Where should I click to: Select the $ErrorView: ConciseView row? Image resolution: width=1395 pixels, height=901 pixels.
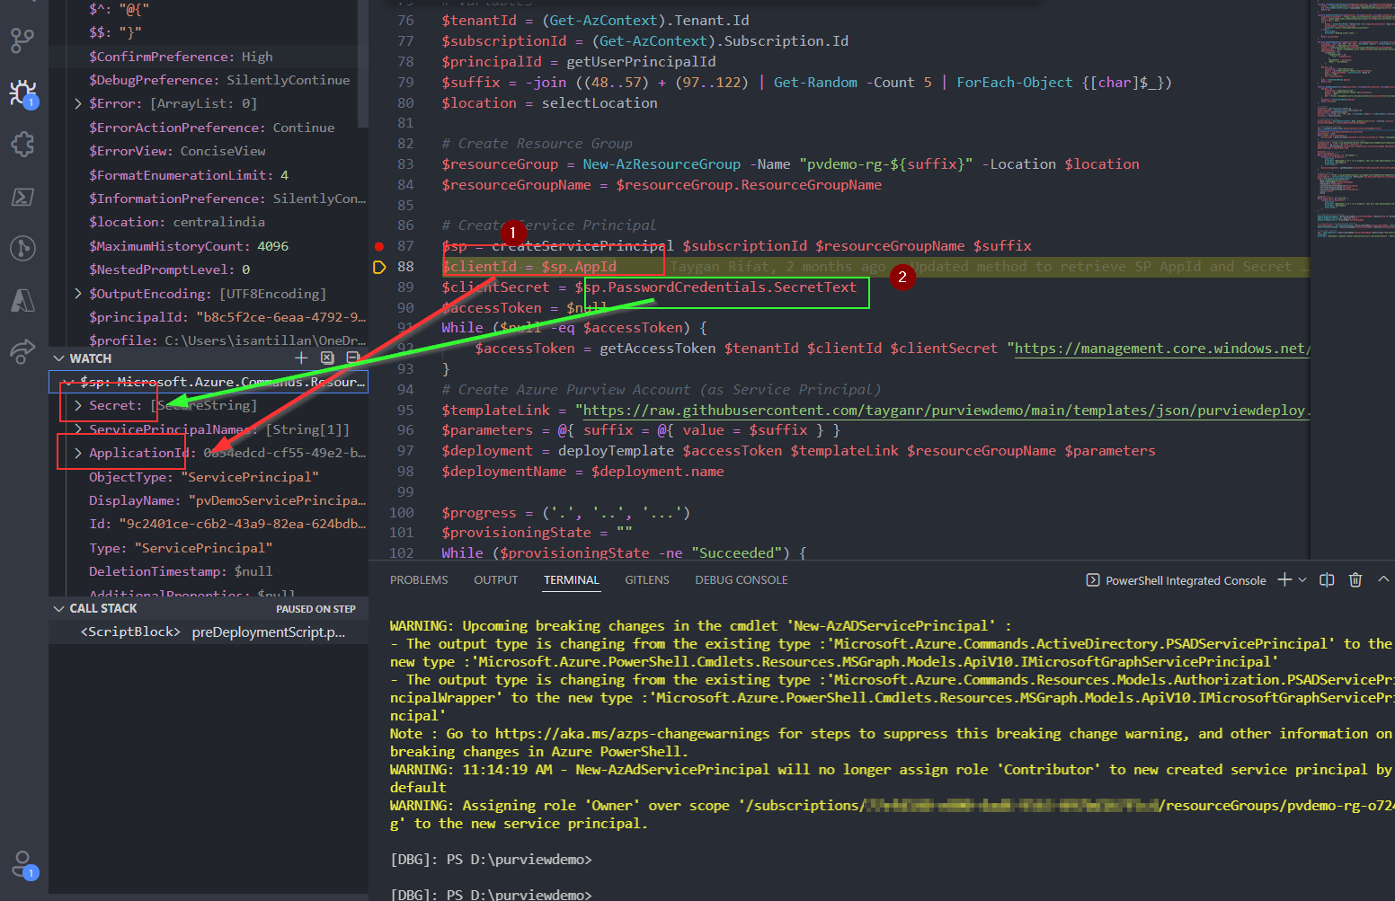pos(209,151)
